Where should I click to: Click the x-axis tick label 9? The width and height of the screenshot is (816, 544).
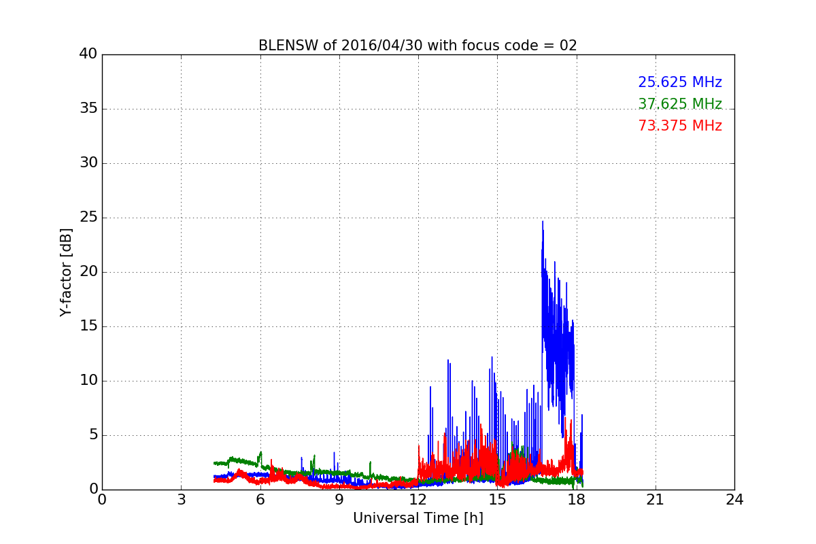pos(339,499)
